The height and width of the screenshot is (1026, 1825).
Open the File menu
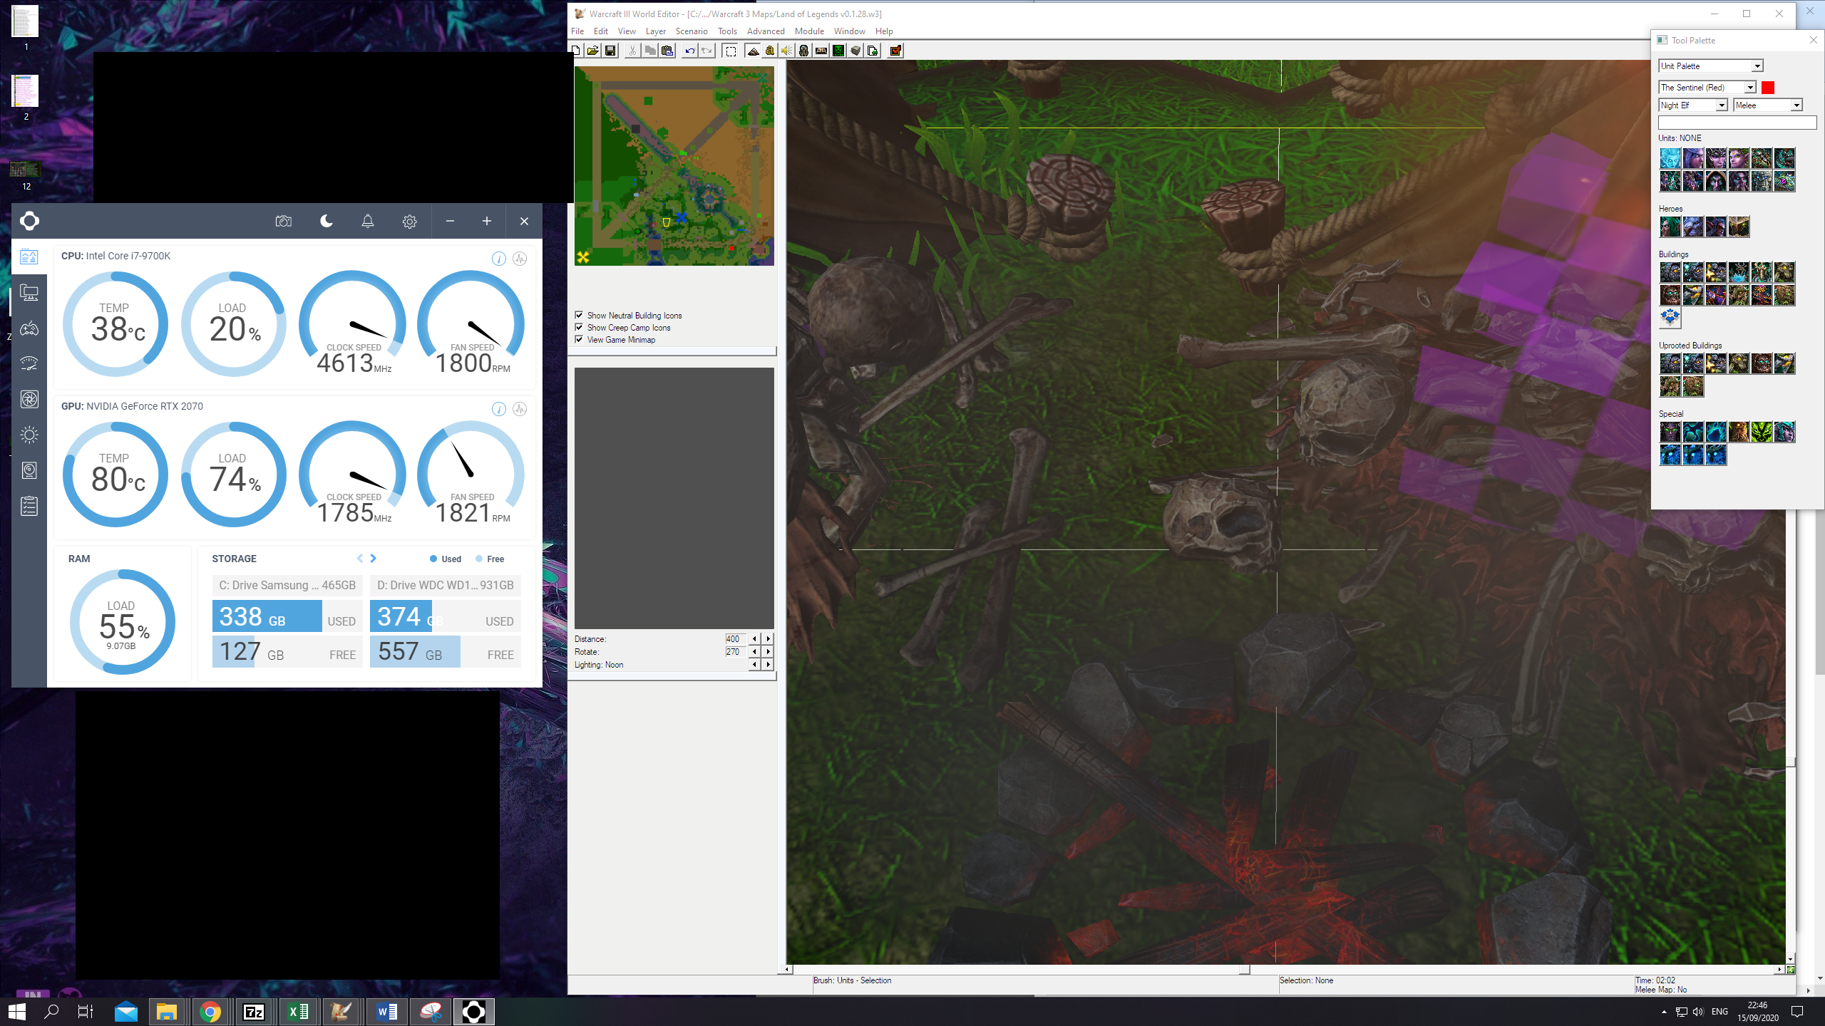pyautogui.click(x=577, y=31)
